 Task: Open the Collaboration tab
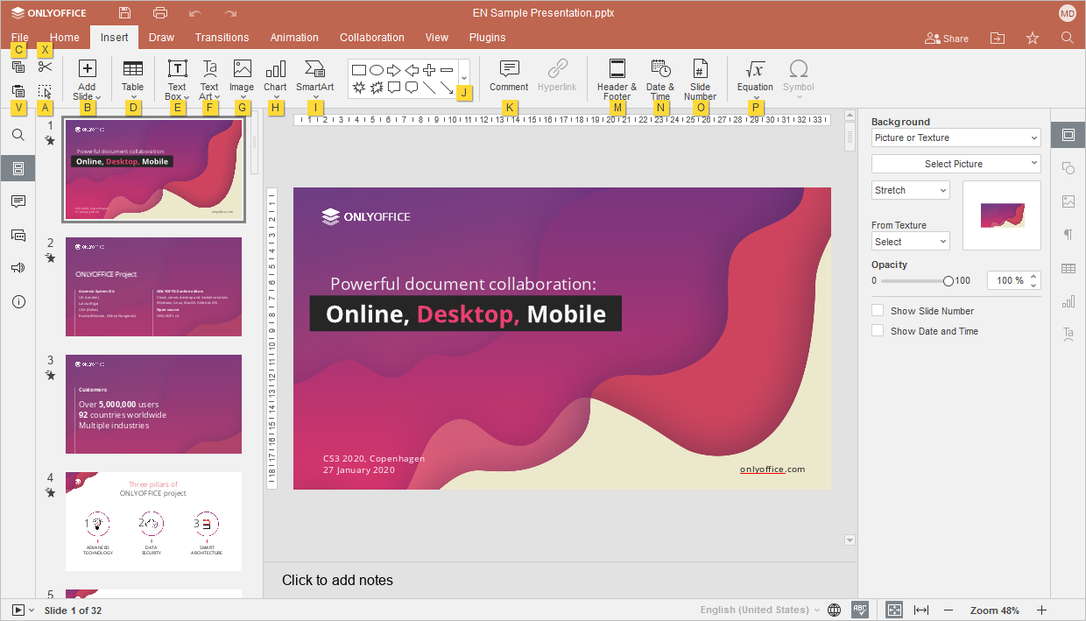tap(372, 38)
